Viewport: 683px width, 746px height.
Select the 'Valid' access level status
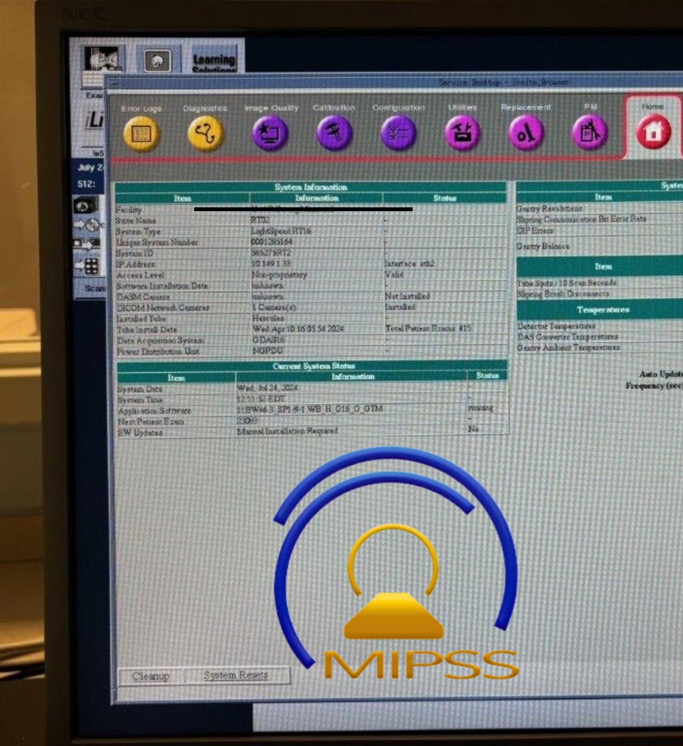(x=394, y=274)
